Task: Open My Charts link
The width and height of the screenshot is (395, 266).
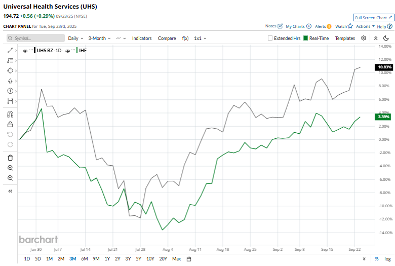Action: (x=298, y=26)
